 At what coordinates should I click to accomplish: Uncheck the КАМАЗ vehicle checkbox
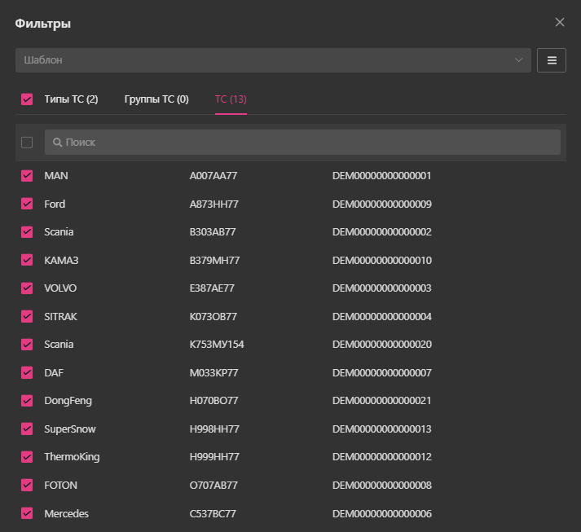(27, 260)
